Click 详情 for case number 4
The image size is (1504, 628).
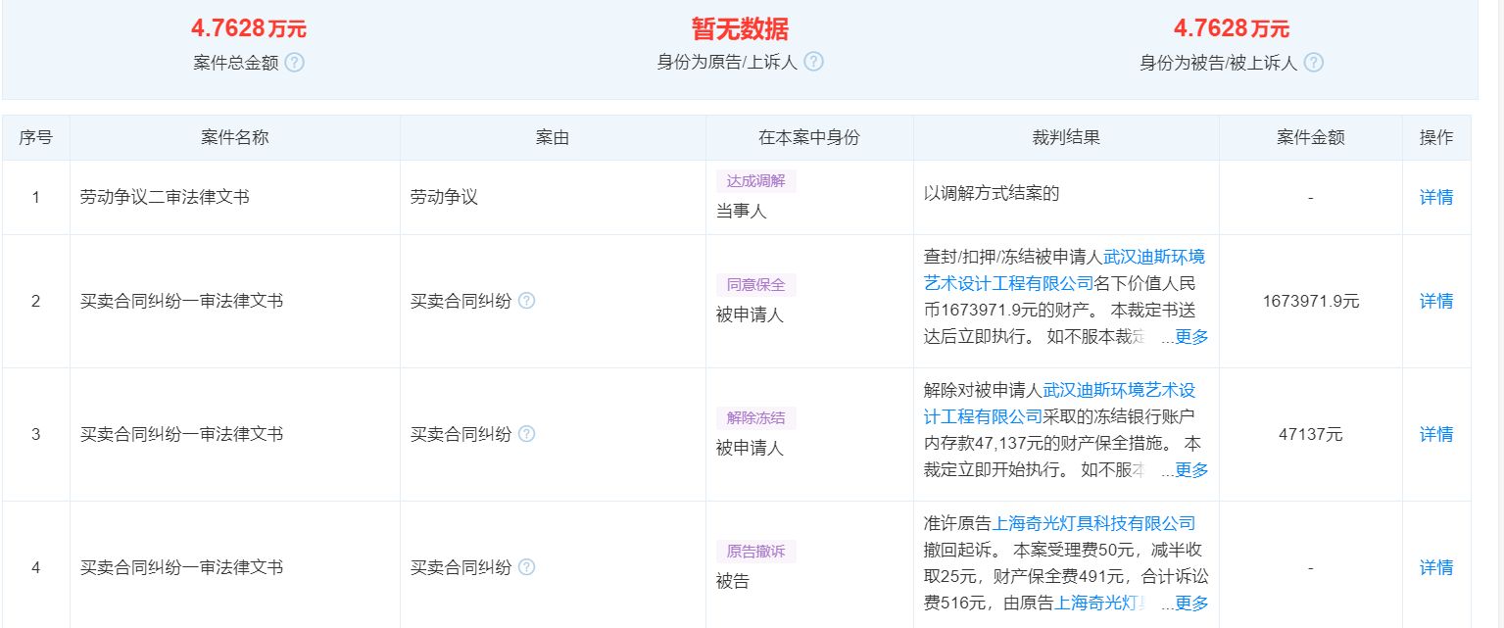(1436, 567)
